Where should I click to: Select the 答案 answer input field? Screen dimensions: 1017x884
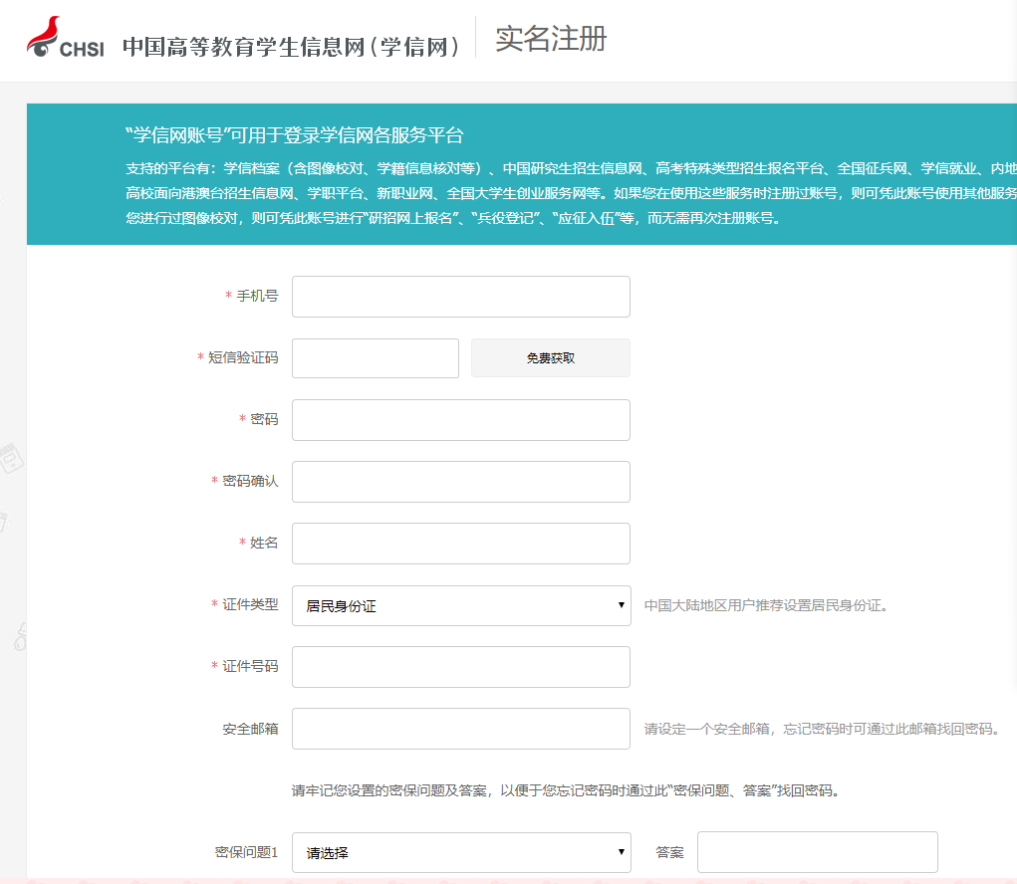817,852
